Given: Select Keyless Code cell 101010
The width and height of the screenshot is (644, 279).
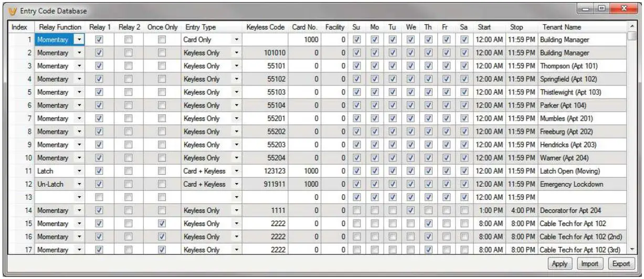Looking at the screenshot, I should [x=265, y=53].
